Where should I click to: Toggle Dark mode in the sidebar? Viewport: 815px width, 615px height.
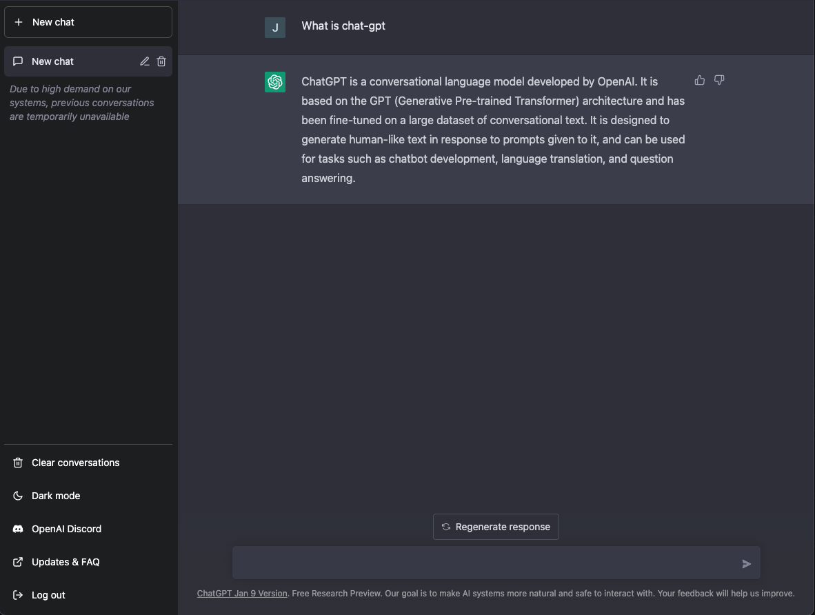(x=56, y=496)
